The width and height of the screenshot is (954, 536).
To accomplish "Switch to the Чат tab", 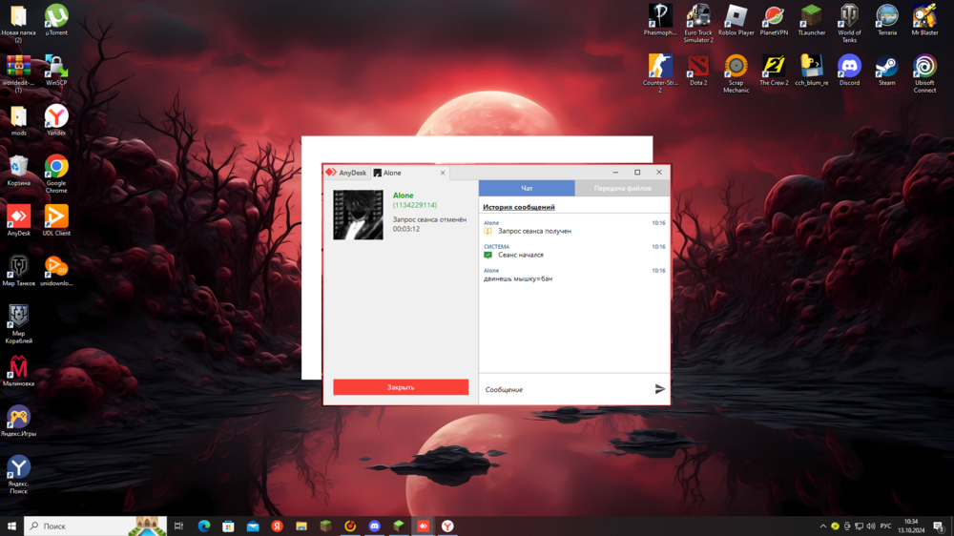I will click(x=527, y=188).
